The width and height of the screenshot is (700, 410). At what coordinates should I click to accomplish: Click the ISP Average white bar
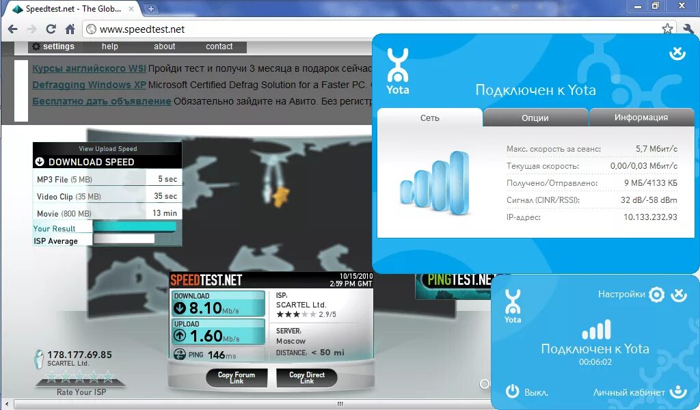(x=124, y=239)
